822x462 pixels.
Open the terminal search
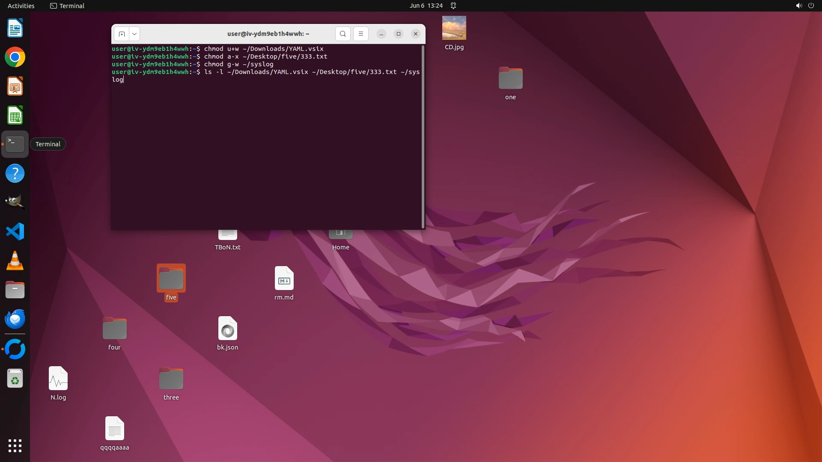pos(342,34)
